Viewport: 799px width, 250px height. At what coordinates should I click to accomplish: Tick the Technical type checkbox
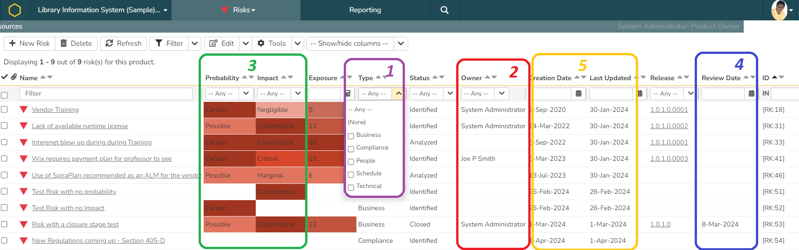click(x=351, y=187)
